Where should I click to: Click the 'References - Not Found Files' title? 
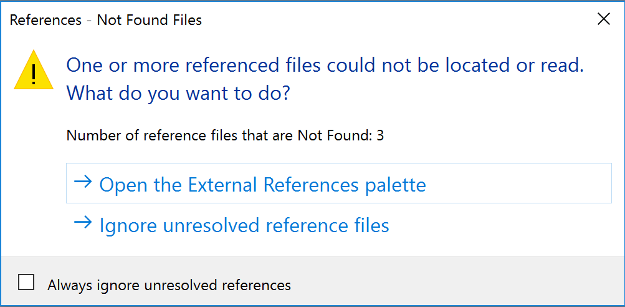106,20
